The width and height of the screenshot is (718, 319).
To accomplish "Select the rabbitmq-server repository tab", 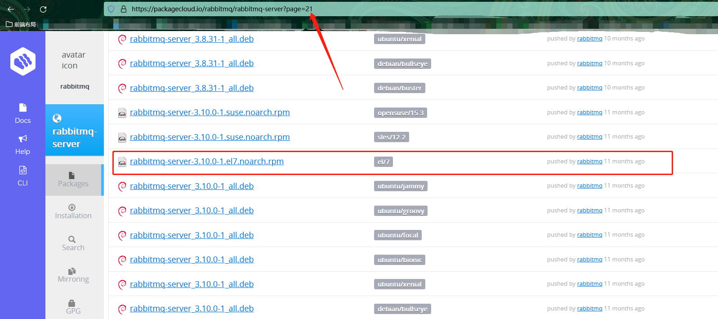I will (75, 130).
